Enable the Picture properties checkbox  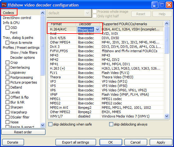tap(7, 82)
